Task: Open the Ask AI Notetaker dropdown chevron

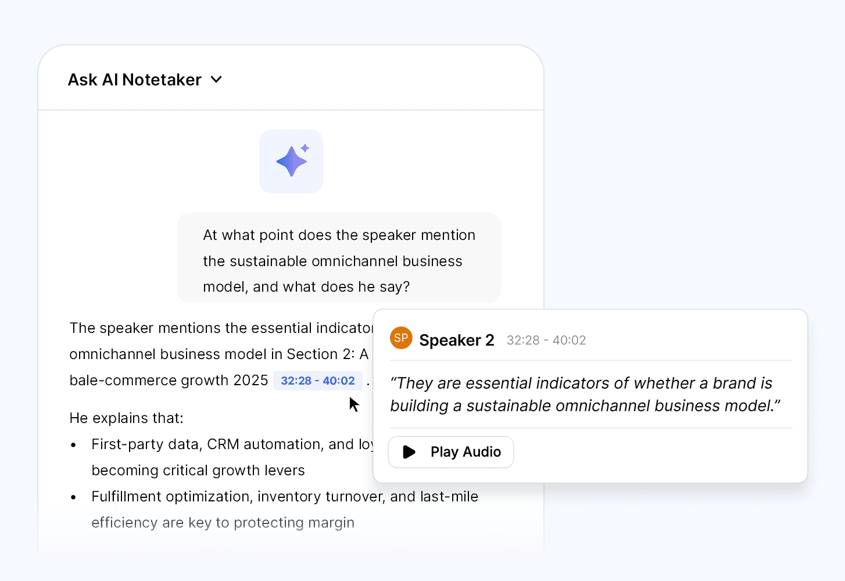Action: 216,80
